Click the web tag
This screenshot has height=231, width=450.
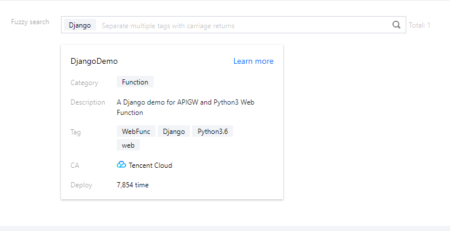[x=128, y=145]
